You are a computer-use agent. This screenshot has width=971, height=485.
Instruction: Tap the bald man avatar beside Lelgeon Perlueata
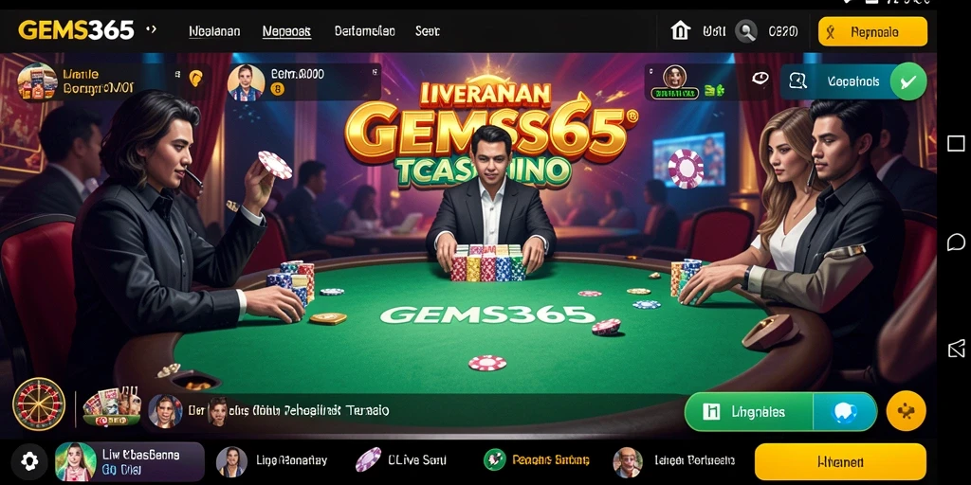point(628,462)
